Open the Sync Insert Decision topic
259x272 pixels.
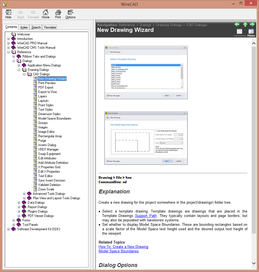52,180
